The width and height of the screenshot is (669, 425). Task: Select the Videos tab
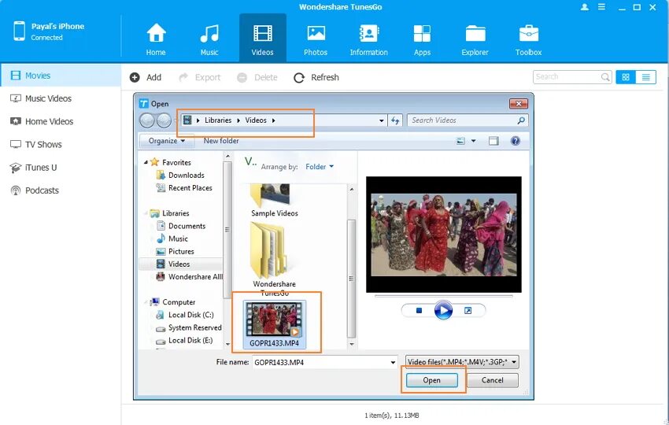[262, 39]
